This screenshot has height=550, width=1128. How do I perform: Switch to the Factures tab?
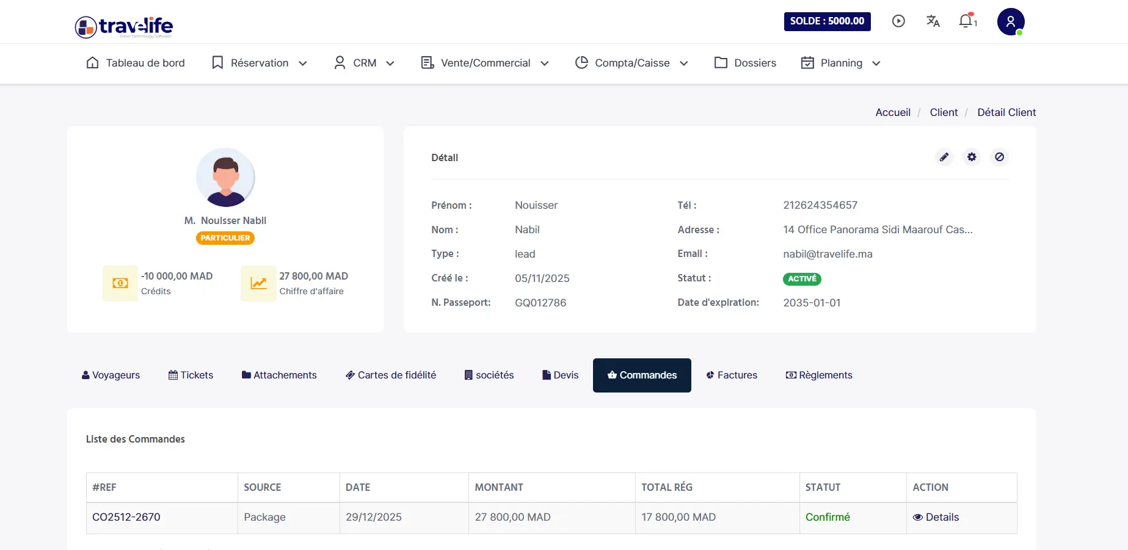pos(732,375)
